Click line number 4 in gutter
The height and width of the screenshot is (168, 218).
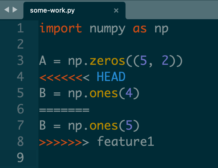[21, 76]
